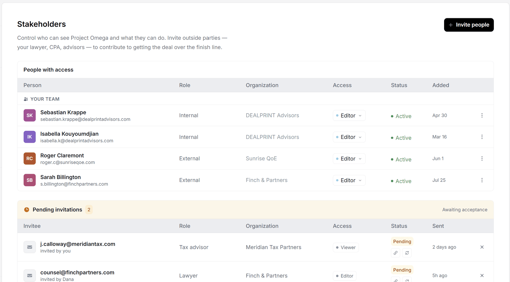The width and height of the screenshot is (510, 282).
Task: Expand Sebastian Krappe's Editor access dropdown
Action: coord(349,115)
